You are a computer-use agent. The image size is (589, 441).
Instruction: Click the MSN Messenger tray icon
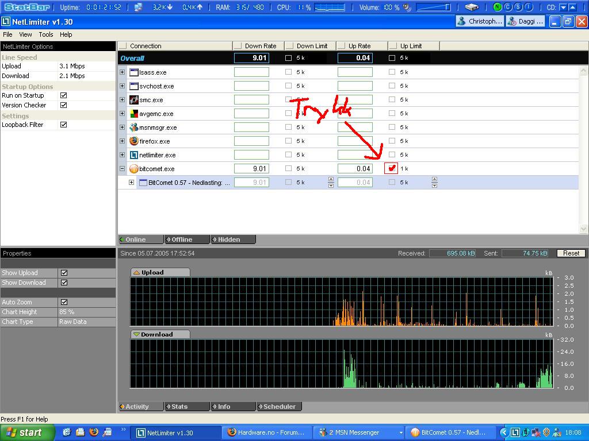557,432
